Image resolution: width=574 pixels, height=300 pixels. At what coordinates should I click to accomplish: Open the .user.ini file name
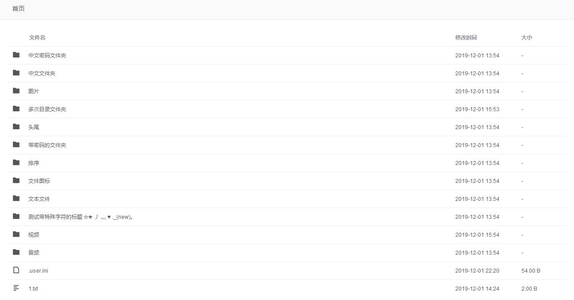point(38,271)
